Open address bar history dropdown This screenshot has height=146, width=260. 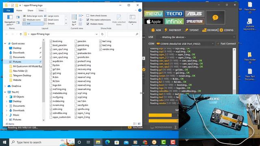coord(97,34)
